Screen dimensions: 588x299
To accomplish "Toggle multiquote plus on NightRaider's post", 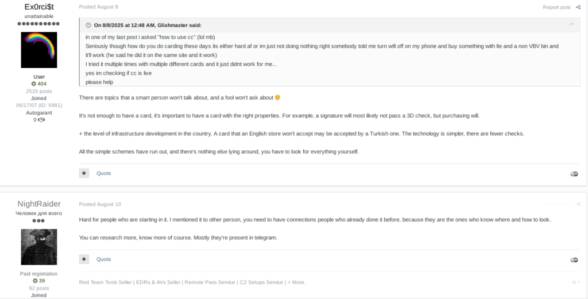I will [84, 259].
